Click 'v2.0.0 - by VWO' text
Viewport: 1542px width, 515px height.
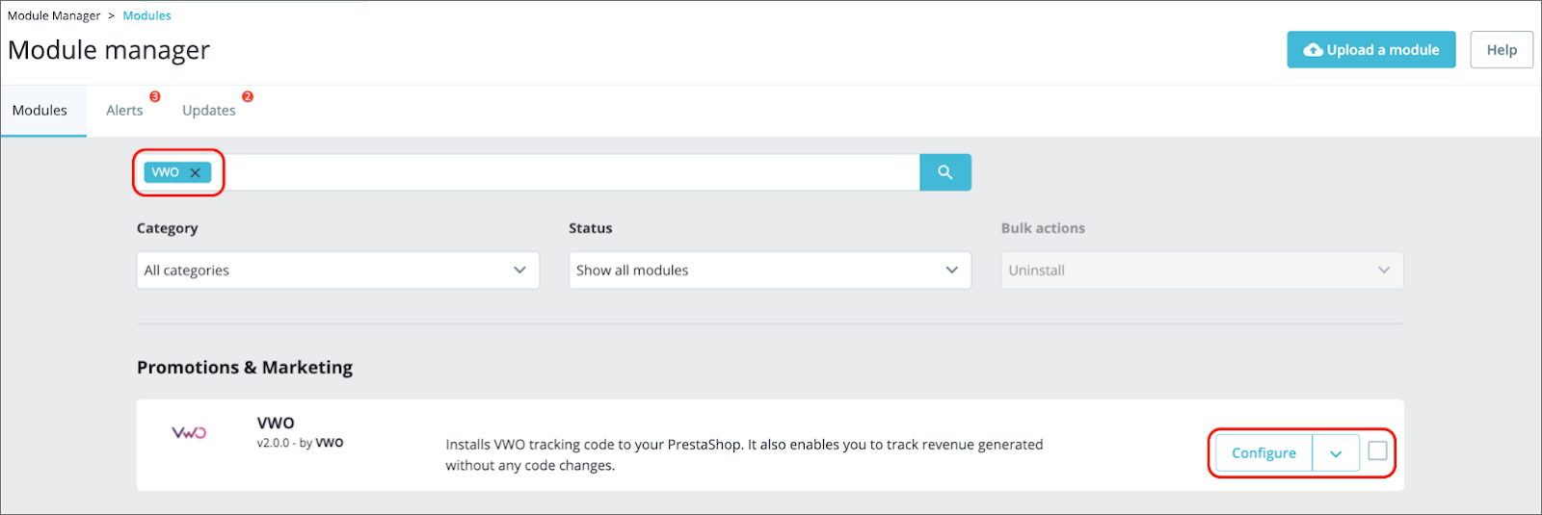pyautogui.click(x=300, y=443)
